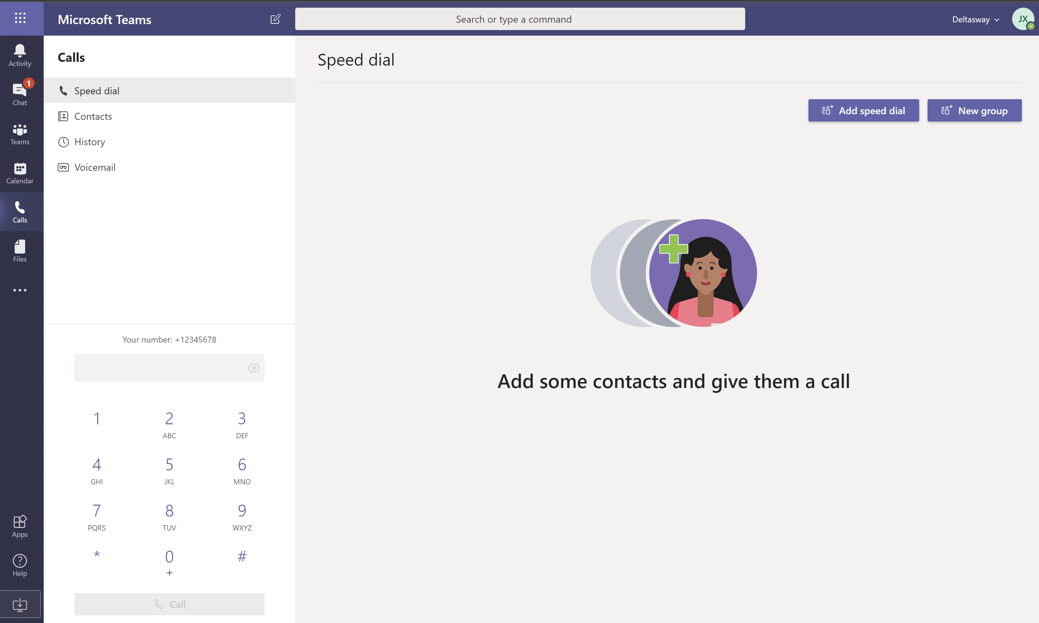Open the Apps panel
The width and height of the screenshot is (1039, 623).
[x=20, y=526]
